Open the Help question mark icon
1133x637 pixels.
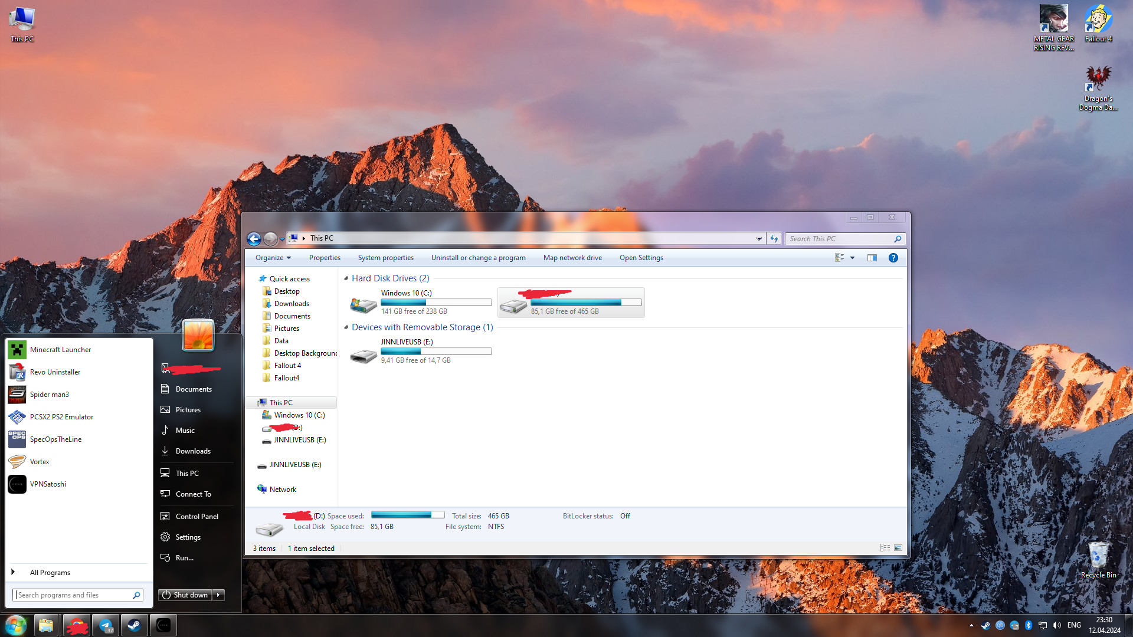[893, 258]
